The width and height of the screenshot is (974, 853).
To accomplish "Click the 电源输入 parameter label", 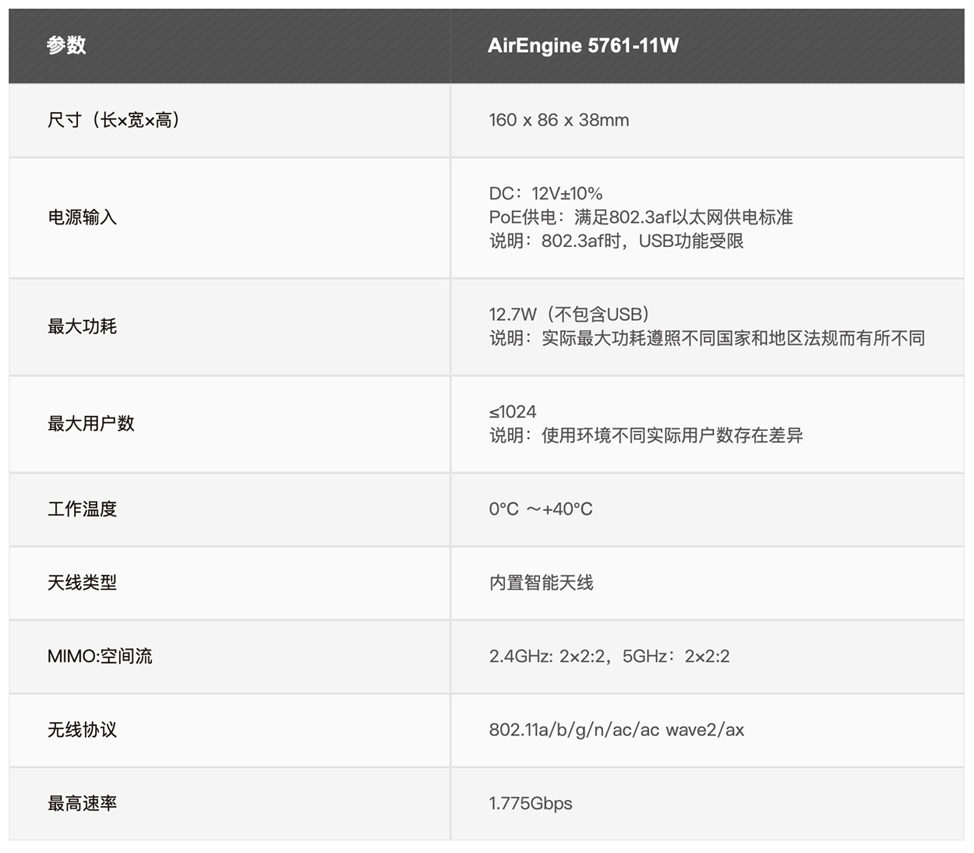I will (82, 218).
